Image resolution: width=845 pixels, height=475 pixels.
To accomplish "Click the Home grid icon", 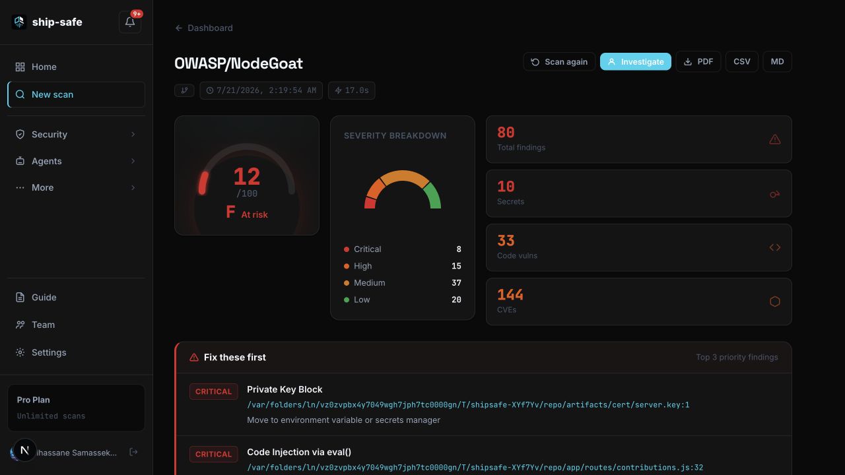I will [x=20, y=67].
